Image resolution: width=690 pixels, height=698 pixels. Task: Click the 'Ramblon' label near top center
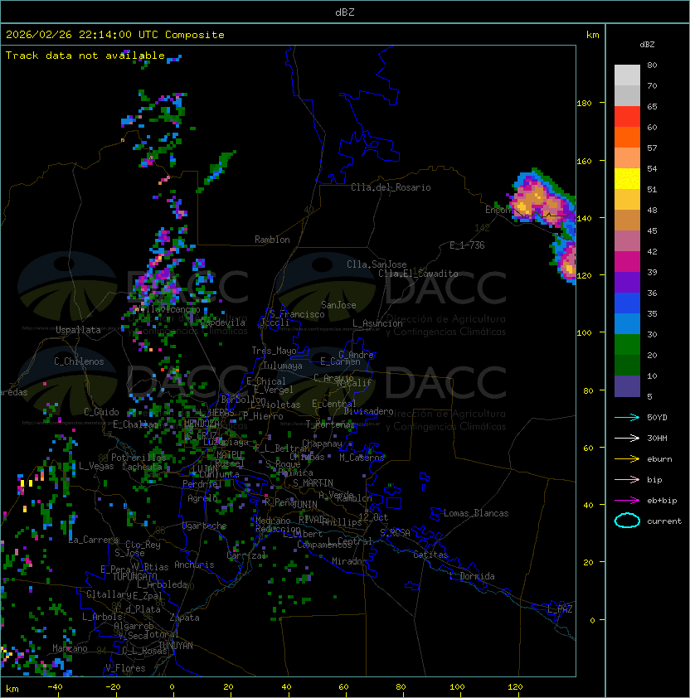272,240
